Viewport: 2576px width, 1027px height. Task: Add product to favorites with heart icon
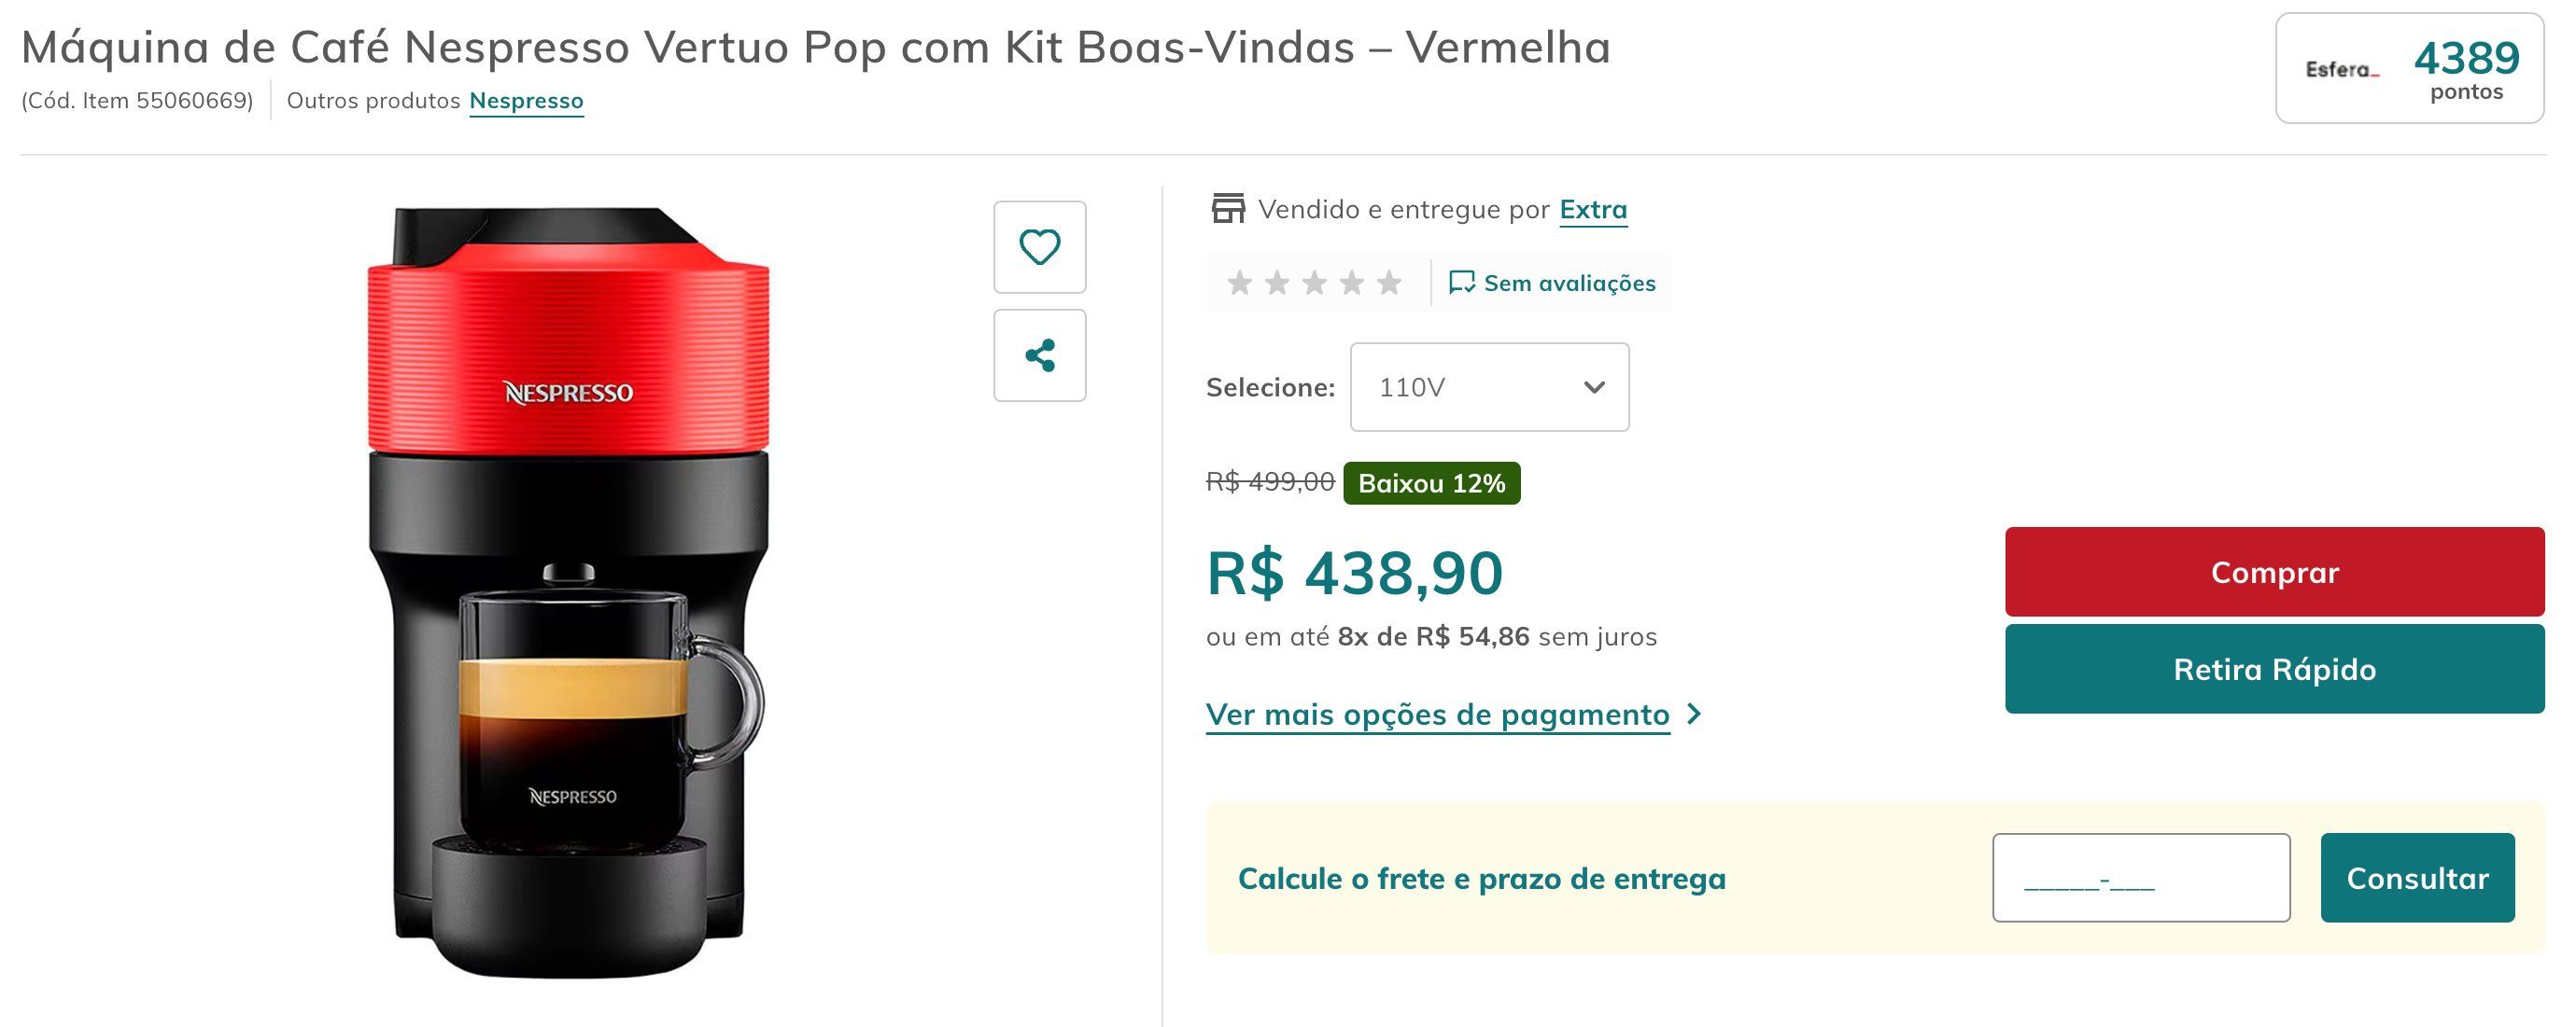point(1039,247)
